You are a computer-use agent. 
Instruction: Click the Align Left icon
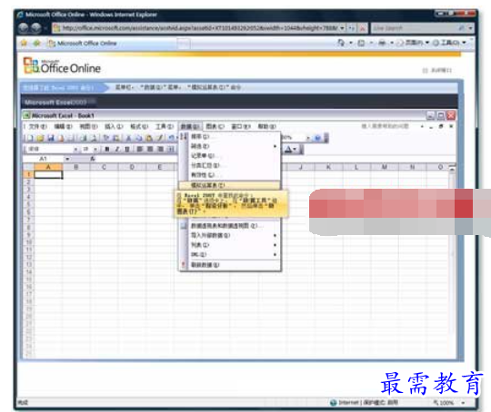pyautogui.click(x=140, y=149)
